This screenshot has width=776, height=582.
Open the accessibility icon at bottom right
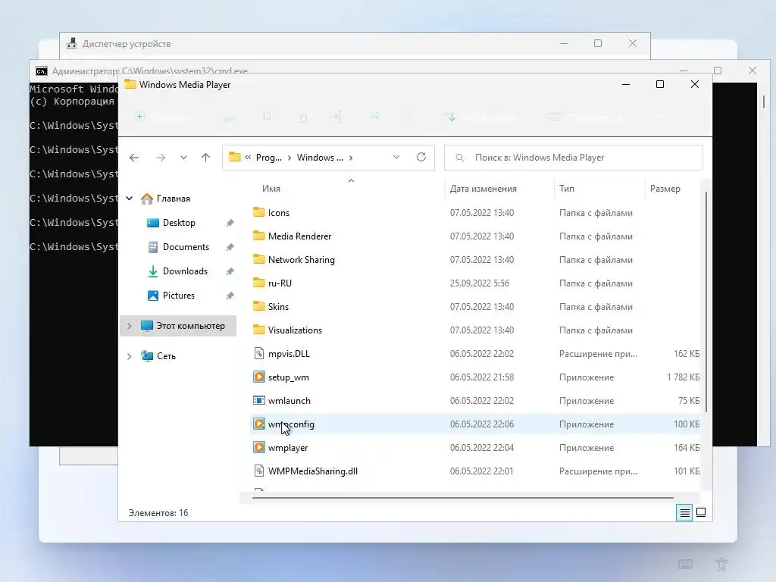721,564
